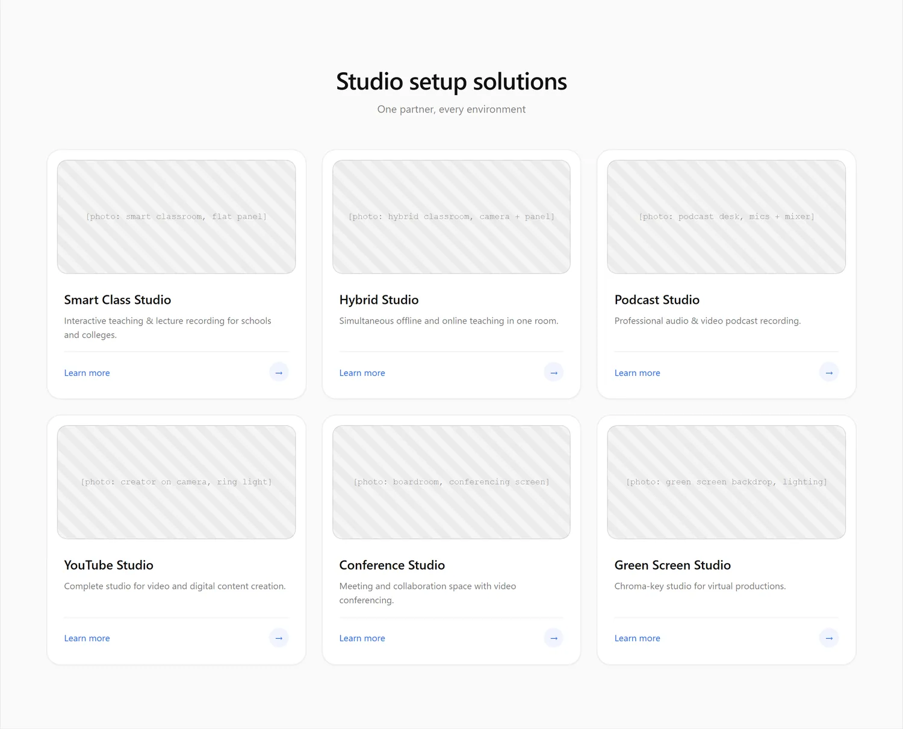Select the YouTube Studio title
Viewport: 903px width, 729px height.
[109, 565]
